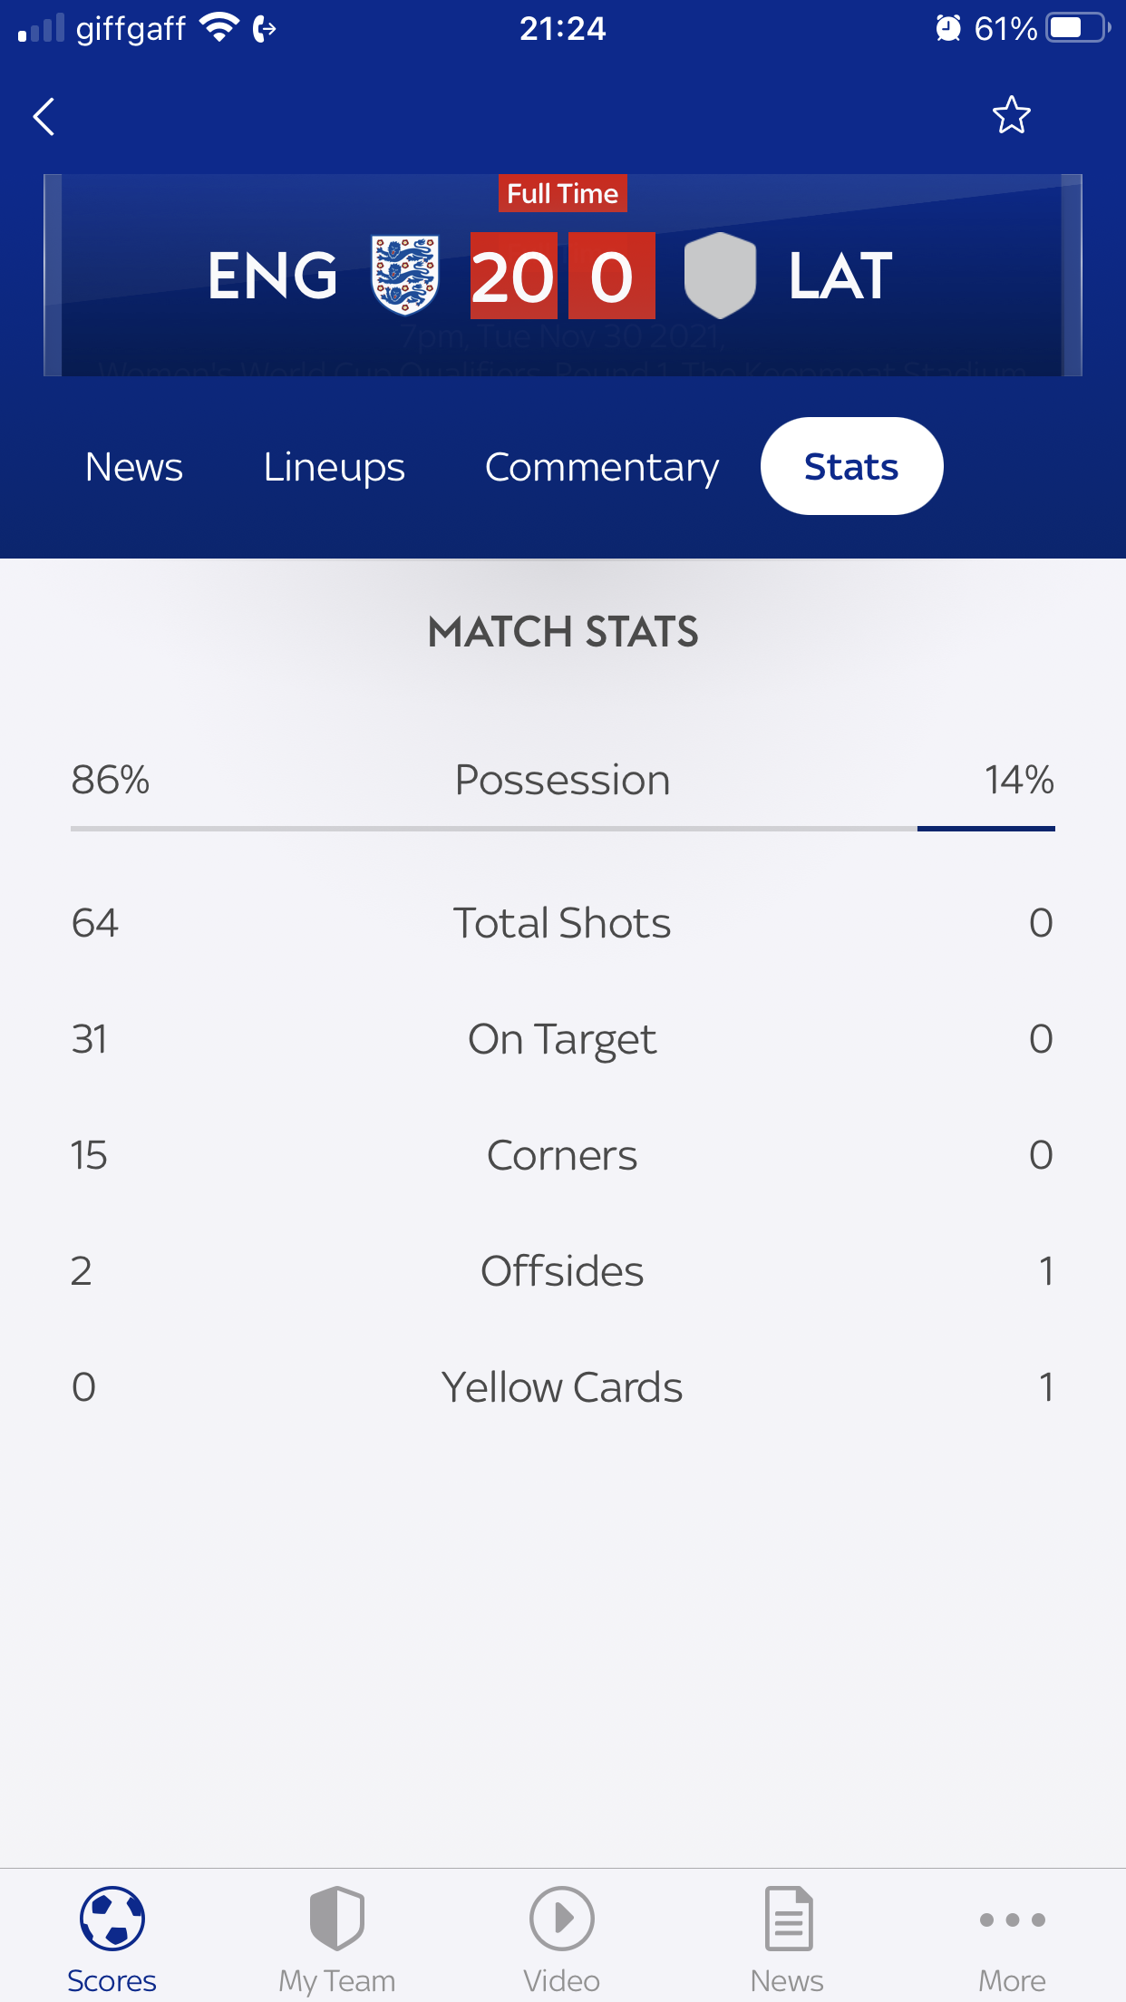Tap the Latvia placeholder shield badge
This screenshot has width=1126, height=2002.
tap(720, 275)
